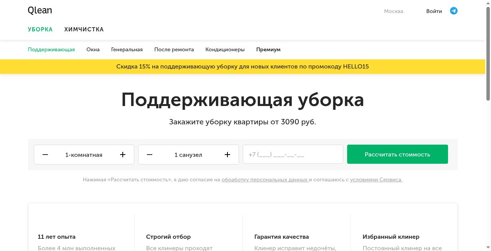Screen dimensions: 491x251
Task: Click the 1-комнатная room value
Action: tap(84, 155)
